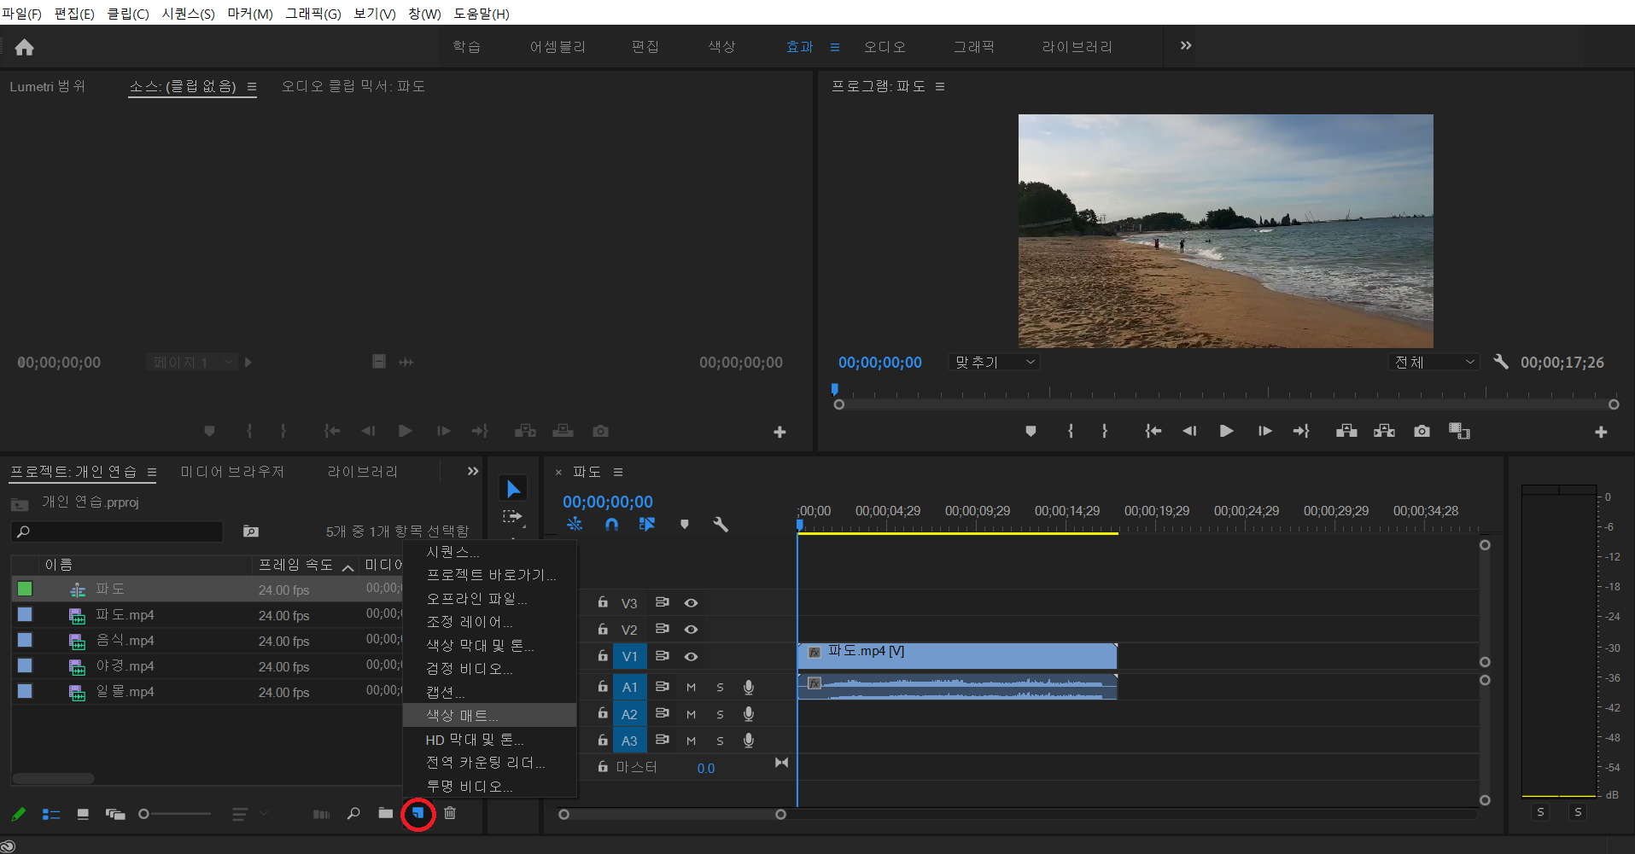
Task: Toggle V1 track output eye
Action: pos(692,657)
